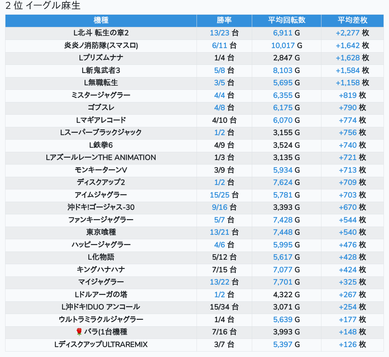
Task: Select the LディスクアップULTRAREMIX machine name
Action: coord(101,344)
